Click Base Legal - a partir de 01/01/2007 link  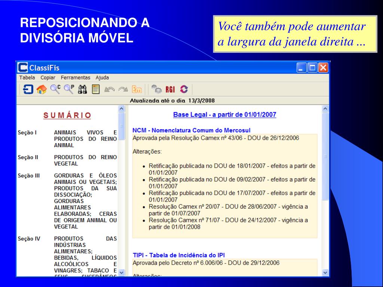point(224,114)
